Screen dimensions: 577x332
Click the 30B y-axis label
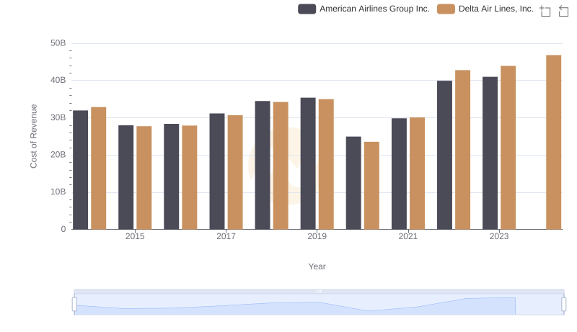(58, 117)
